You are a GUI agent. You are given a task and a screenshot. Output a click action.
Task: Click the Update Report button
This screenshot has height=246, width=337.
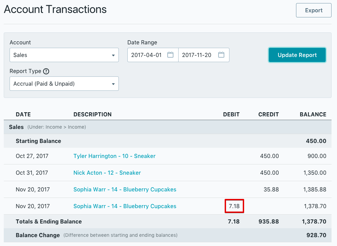pyautogui.click(x=297, y=55)
